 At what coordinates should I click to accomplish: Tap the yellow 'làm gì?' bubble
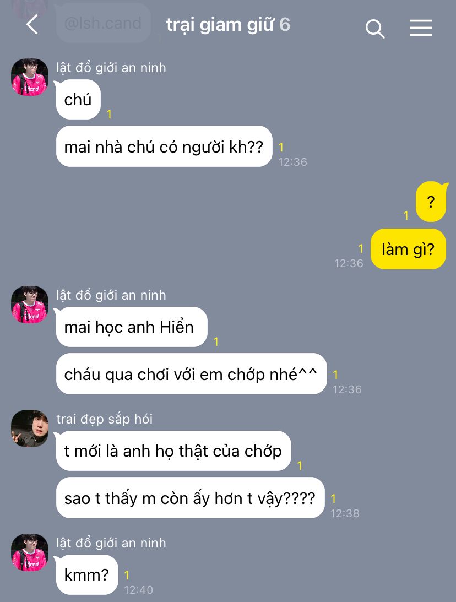point(408,249)
